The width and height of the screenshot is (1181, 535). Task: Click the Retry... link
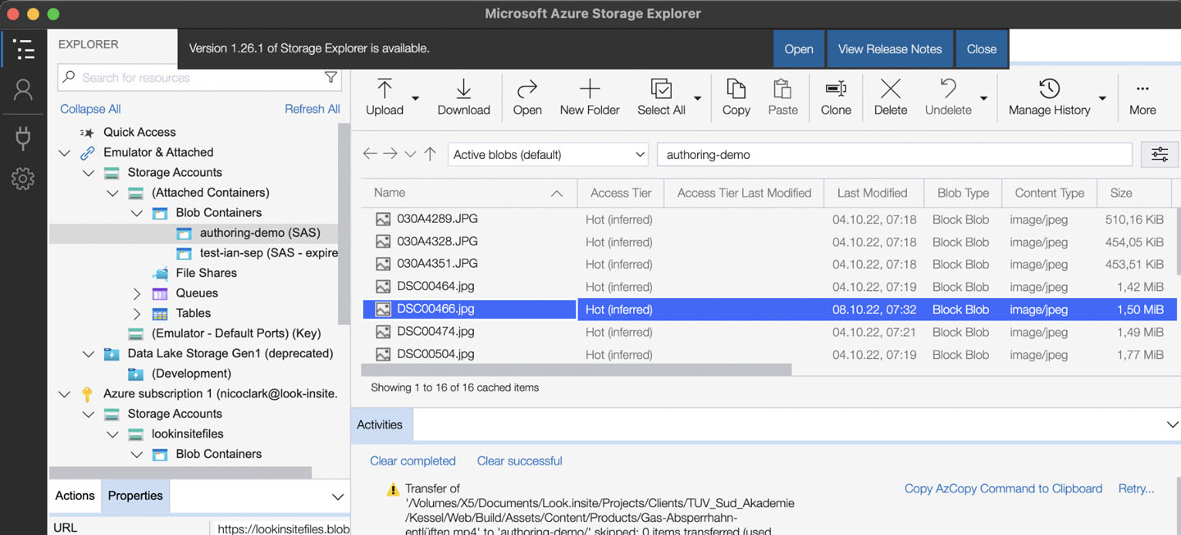(x=1136, y=489)
